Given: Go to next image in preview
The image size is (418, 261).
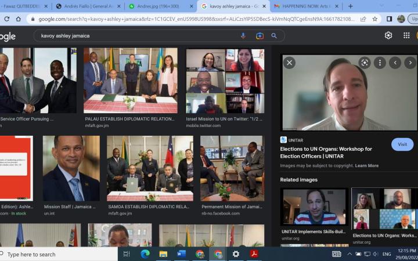Looking at the screenshot, I should tap(410, 63).
